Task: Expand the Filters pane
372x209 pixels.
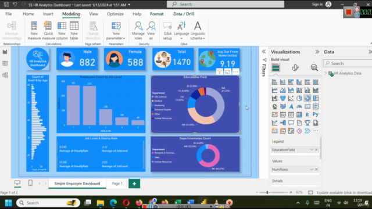Action: pos(264,52)
